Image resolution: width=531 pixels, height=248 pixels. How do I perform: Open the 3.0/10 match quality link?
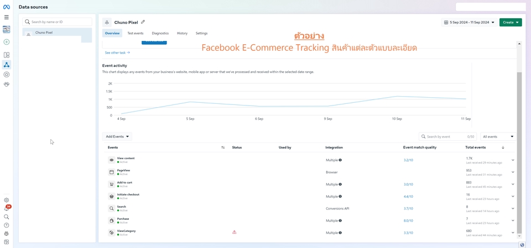pyautogui.click(x=408, y=184)
